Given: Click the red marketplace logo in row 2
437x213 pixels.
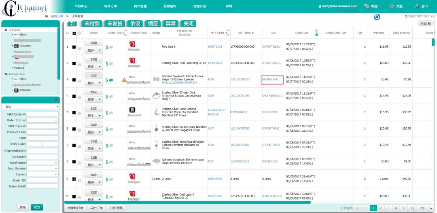Looking at the screenshot, I should [132, 61].
